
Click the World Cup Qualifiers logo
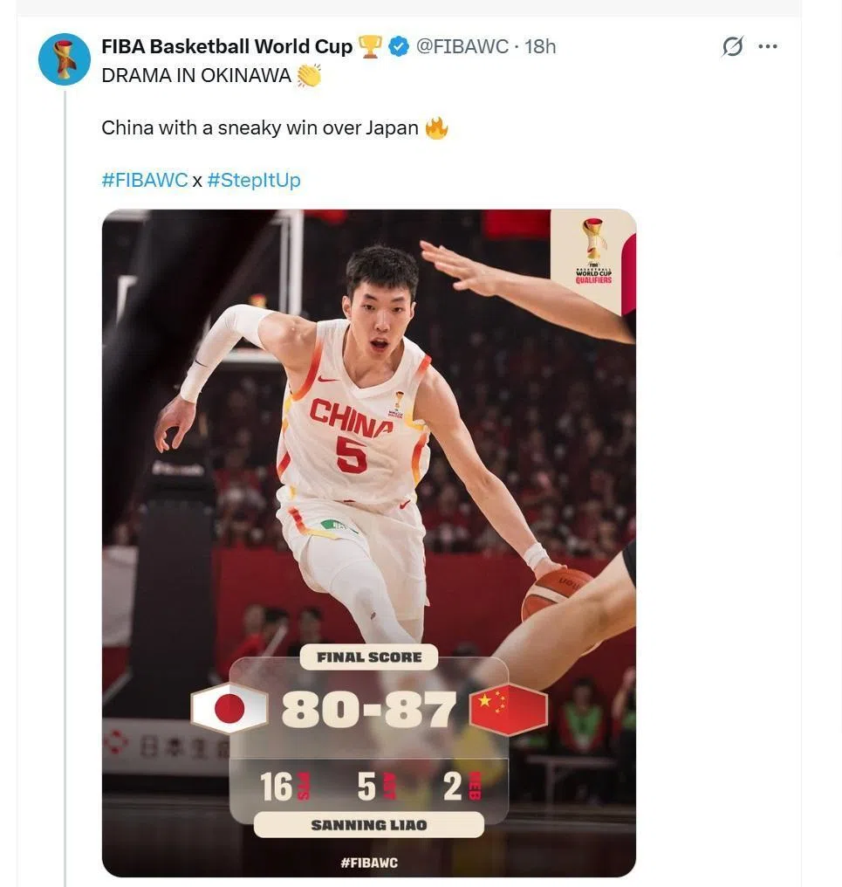[x=593, y=253]
